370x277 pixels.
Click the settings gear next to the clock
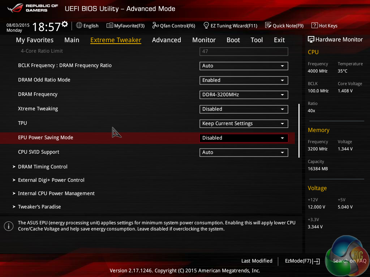point(65,24)
